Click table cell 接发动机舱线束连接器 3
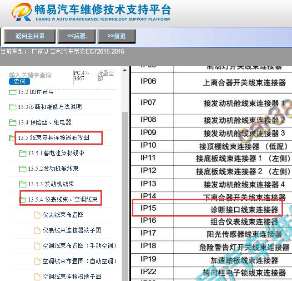Viewport: 292px width, 281px height. [244, 133]
